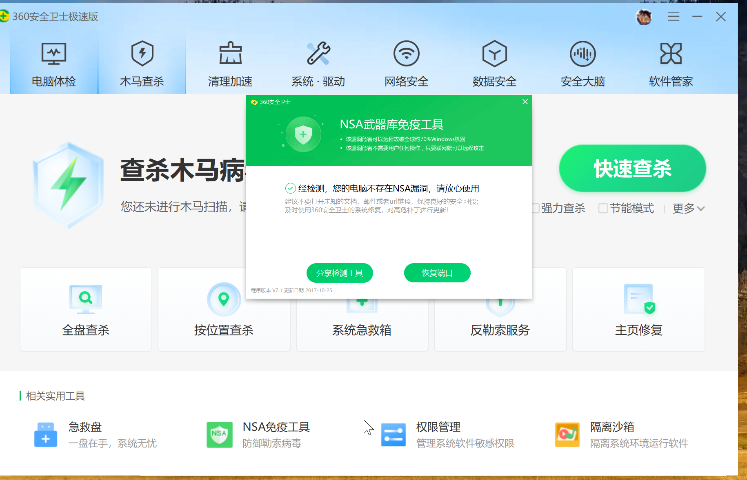The height and width of the screenshot is (480, 747).
Task: Start a 快速查杀 scan
Action: [x=633, y=168]
